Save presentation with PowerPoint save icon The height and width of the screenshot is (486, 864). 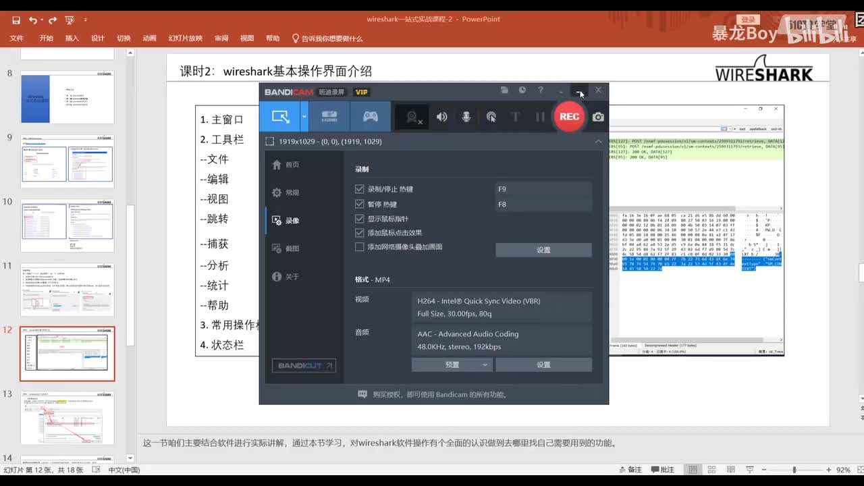pos(16,20)
